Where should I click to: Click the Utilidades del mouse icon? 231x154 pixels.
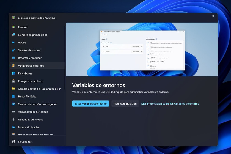pos(13,119)
